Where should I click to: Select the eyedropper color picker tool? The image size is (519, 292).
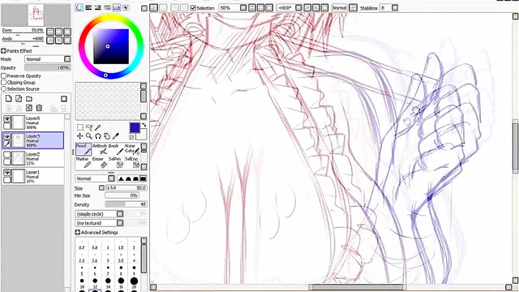[115, 136]
